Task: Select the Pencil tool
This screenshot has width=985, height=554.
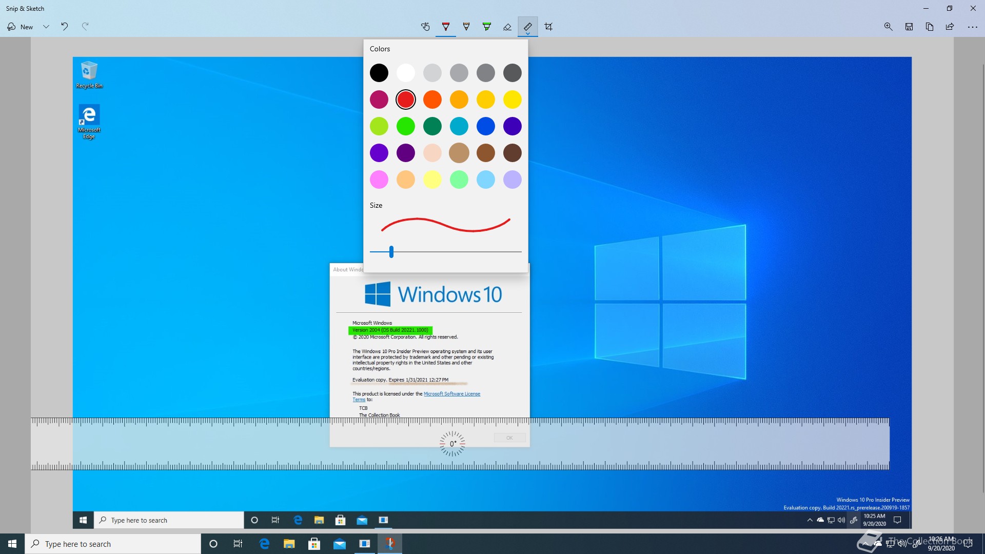Action: pyautogui.click(x=466, y=27)
